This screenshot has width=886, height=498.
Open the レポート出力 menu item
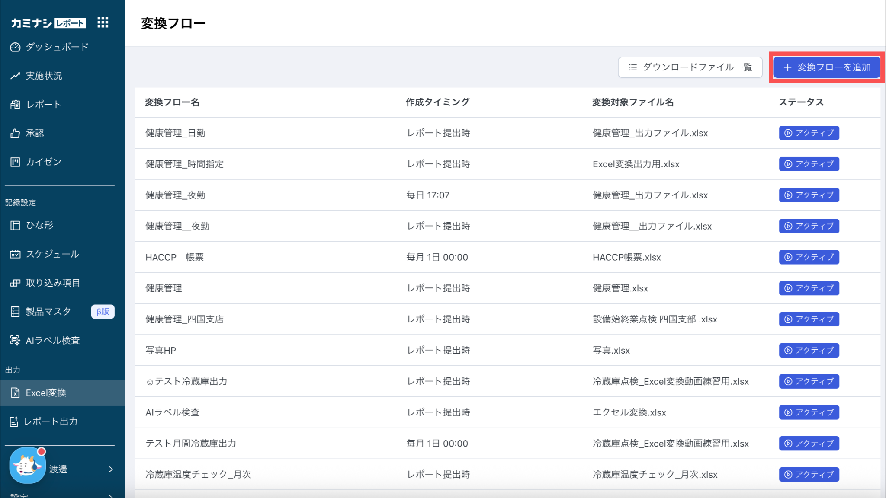pos(51,421)
